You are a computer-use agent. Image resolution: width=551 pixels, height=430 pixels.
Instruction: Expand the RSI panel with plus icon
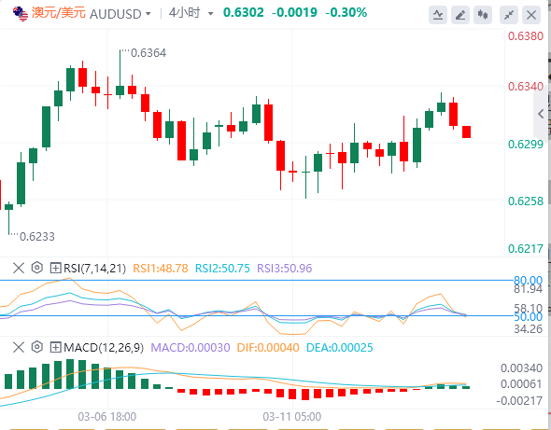(x=55, y=269)
